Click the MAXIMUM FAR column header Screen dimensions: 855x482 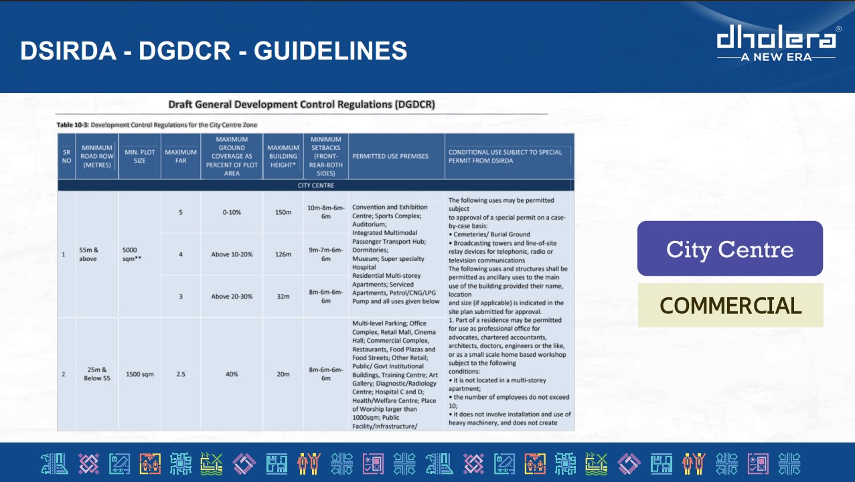click(x=181, y=156)
